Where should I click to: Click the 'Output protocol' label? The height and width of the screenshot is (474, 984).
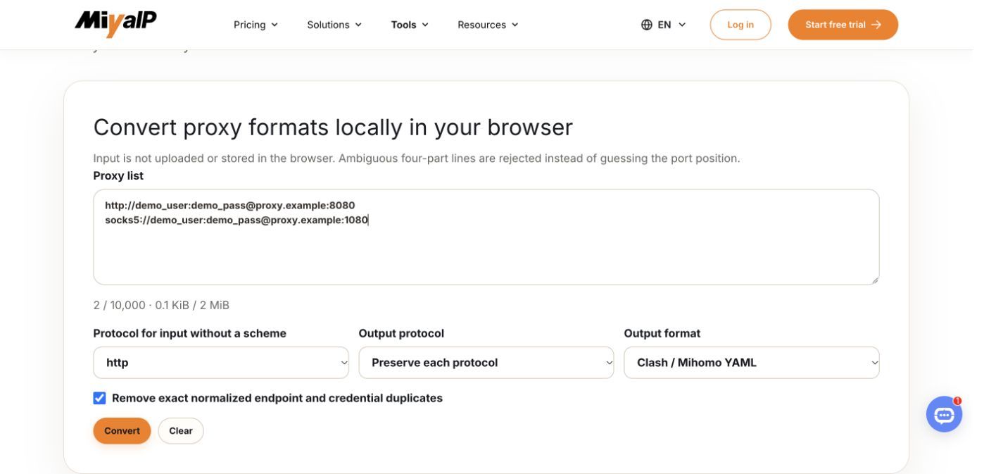tap(401, 333)
